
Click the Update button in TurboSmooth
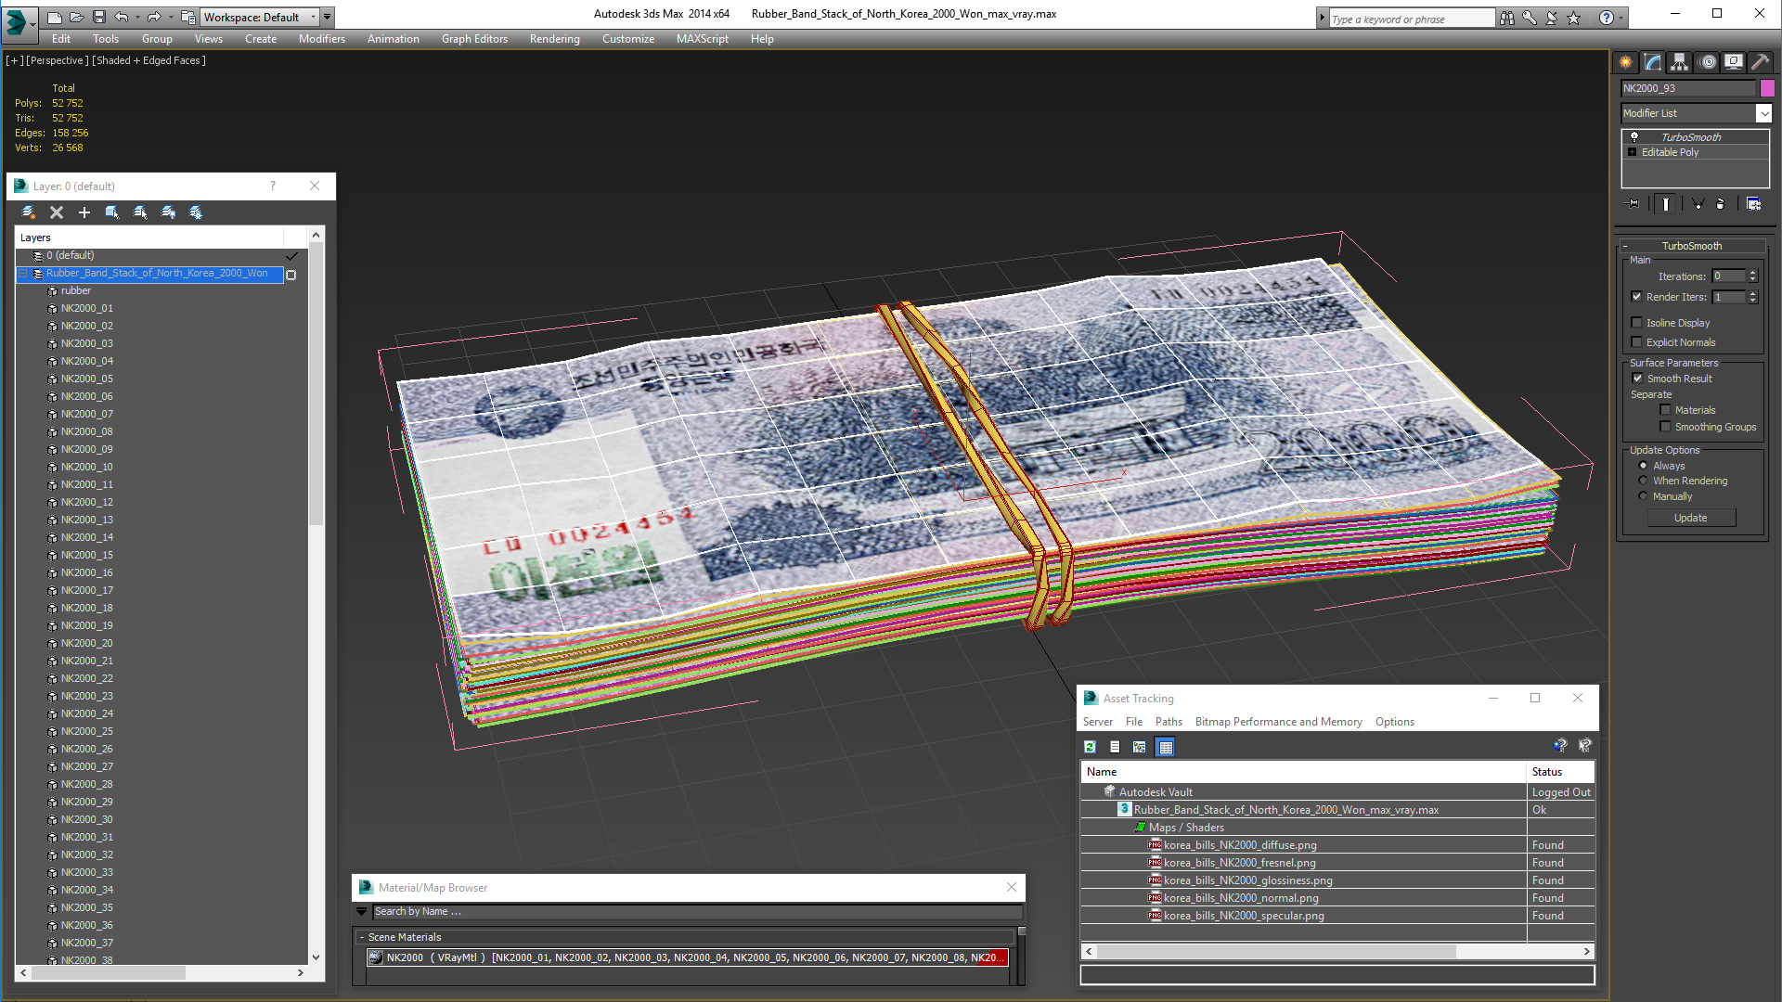(x=1691, y=518)
